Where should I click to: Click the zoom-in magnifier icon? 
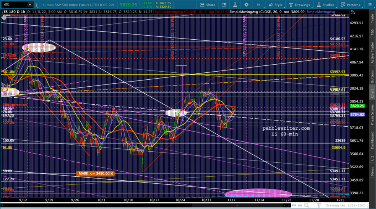307,205
